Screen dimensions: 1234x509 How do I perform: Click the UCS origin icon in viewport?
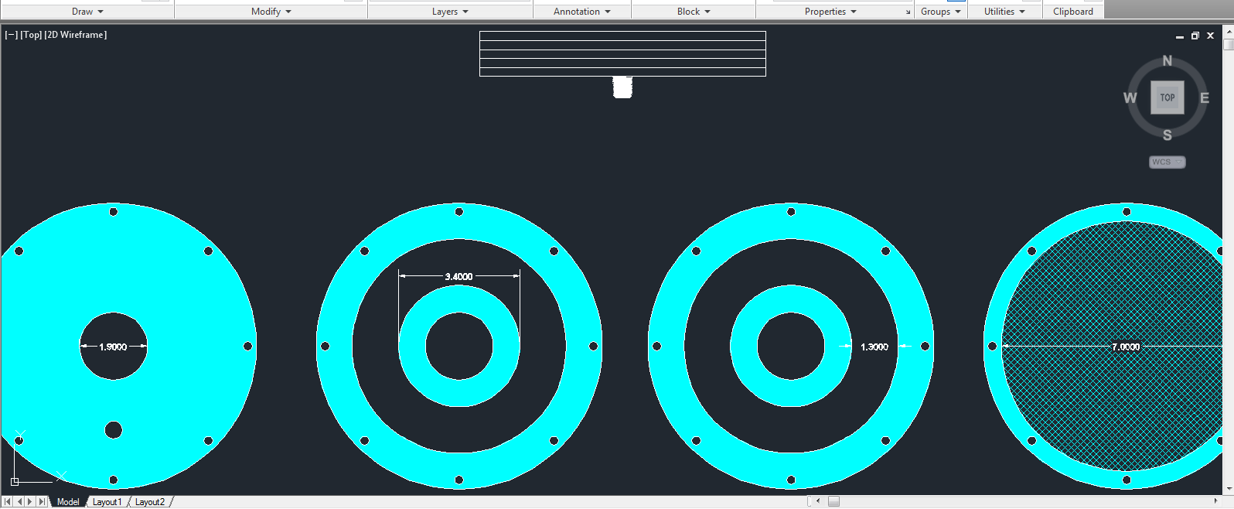[x=15, y=481]
